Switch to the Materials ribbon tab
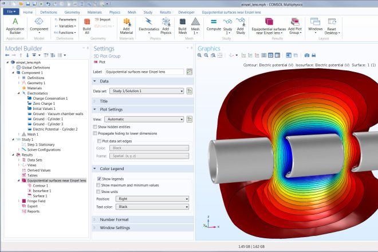Screen dimensions: 378x252 pos(94,12)
